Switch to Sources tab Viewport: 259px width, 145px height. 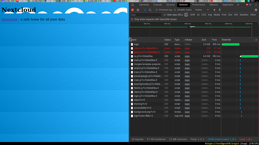click(x=170, y=5)
